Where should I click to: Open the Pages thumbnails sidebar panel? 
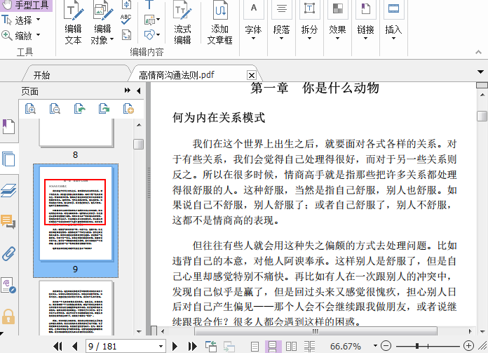(8, 159)
